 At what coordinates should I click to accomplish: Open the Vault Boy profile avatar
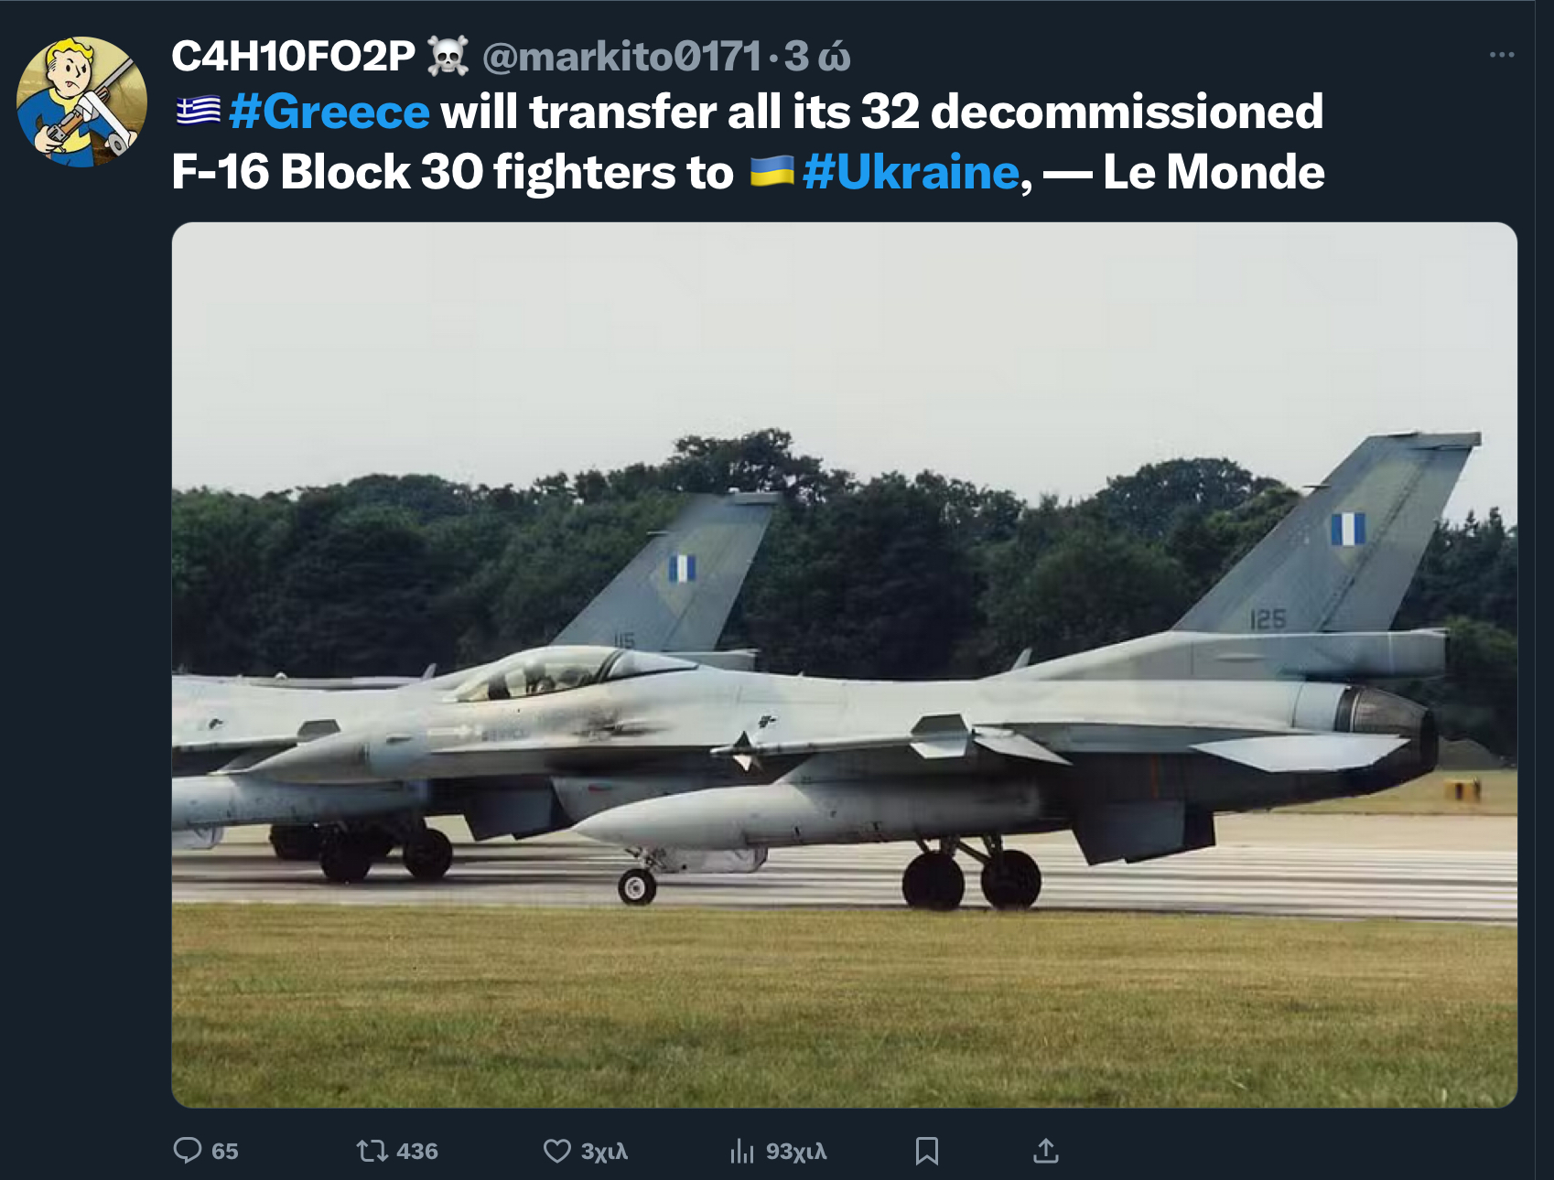[x=81, y=102]
